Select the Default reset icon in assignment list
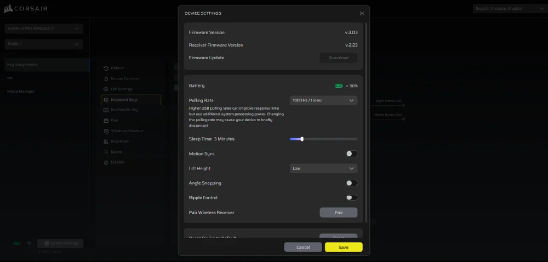The height and width of the screenshot is (262, 548). [x=106, y=69]
